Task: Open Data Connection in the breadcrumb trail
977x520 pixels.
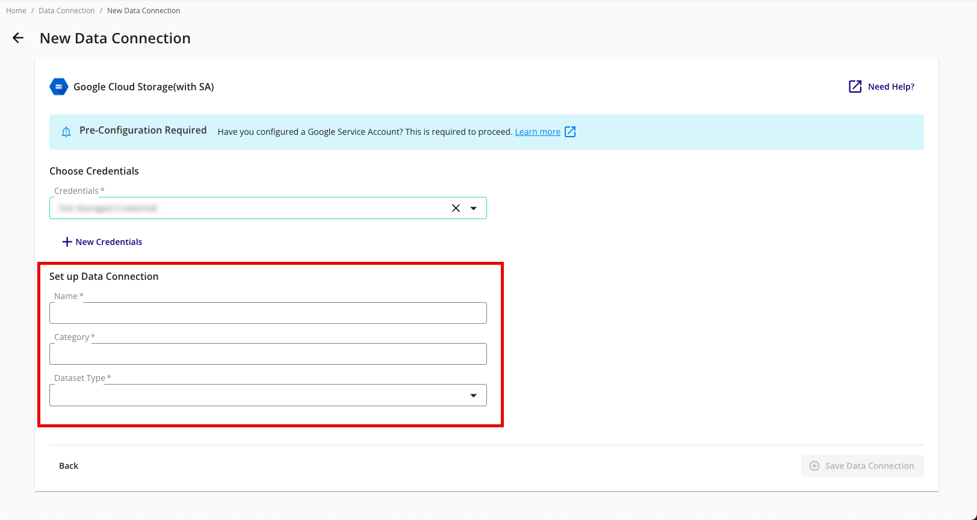Action: tap(67, 11)
